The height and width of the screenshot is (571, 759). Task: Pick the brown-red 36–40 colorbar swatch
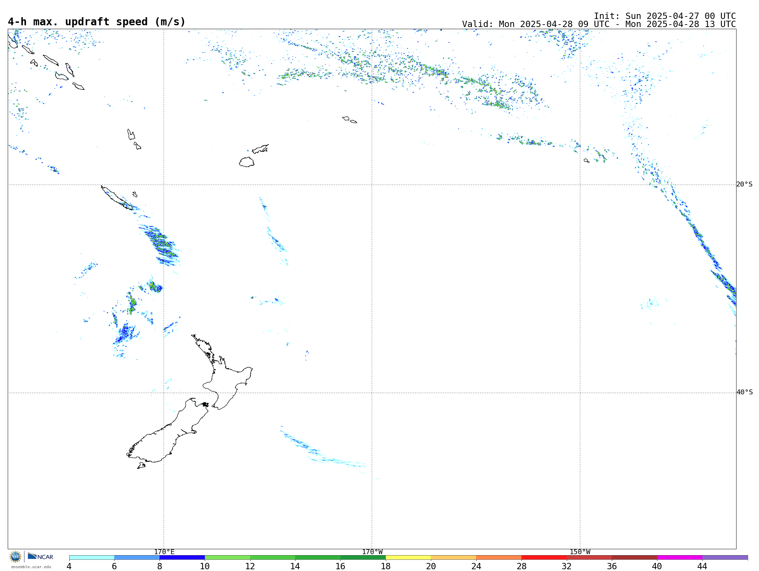pos(635,557)
